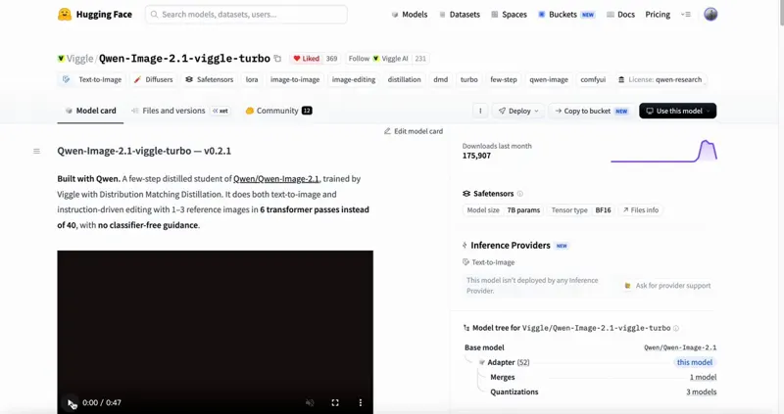
Task: Unmute the video audio
Action: pos(310,402)
